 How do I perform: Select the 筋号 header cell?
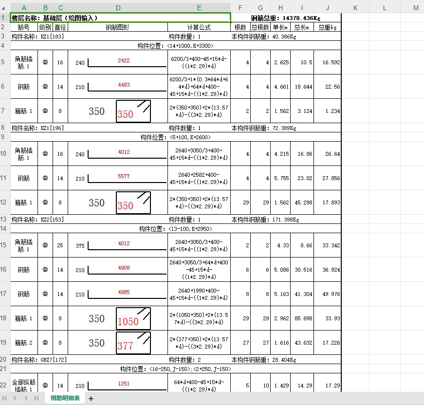coord(24,27)
